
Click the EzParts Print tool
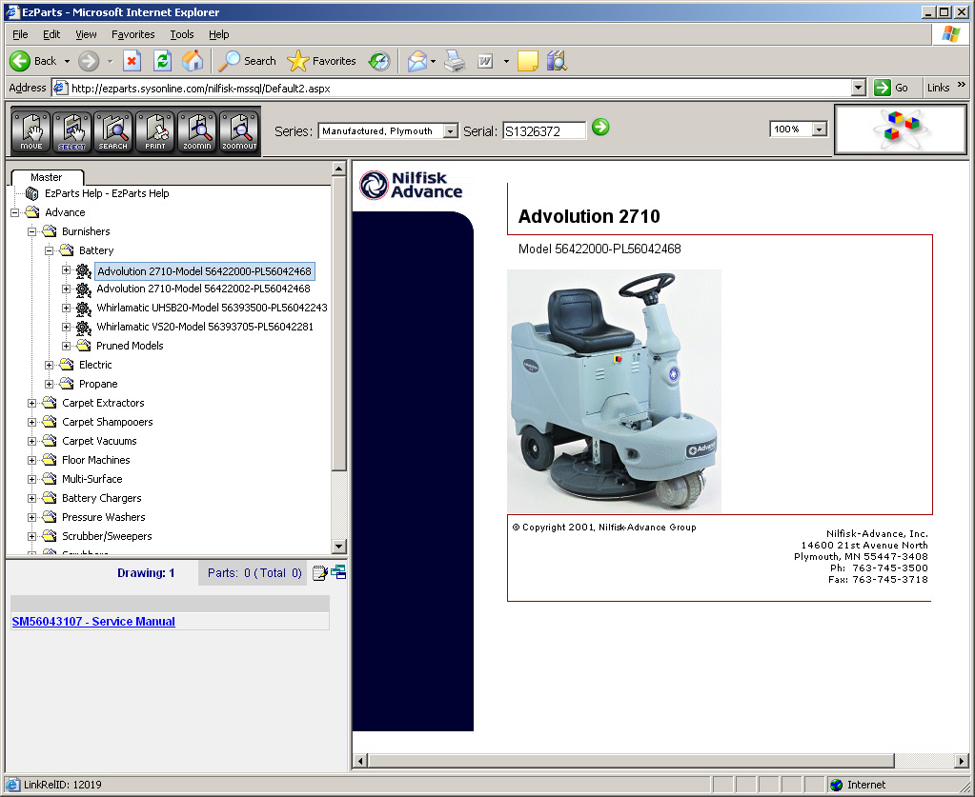[155, 131]
